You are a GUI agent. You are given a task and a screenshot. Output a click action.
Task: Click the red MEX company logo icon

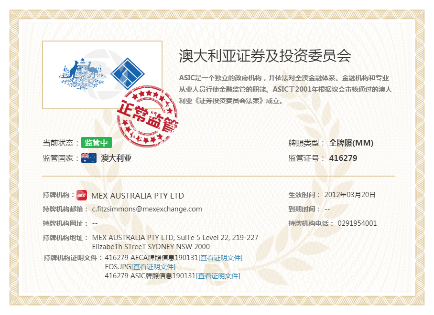pyautogui.click(x=82, y=195)
